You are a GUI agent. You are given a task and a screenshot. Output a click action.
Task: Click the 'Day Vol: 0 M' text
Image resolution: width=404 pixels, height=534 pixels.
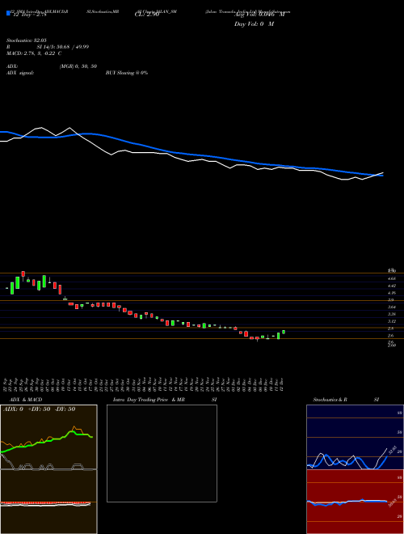click(254, 24)
